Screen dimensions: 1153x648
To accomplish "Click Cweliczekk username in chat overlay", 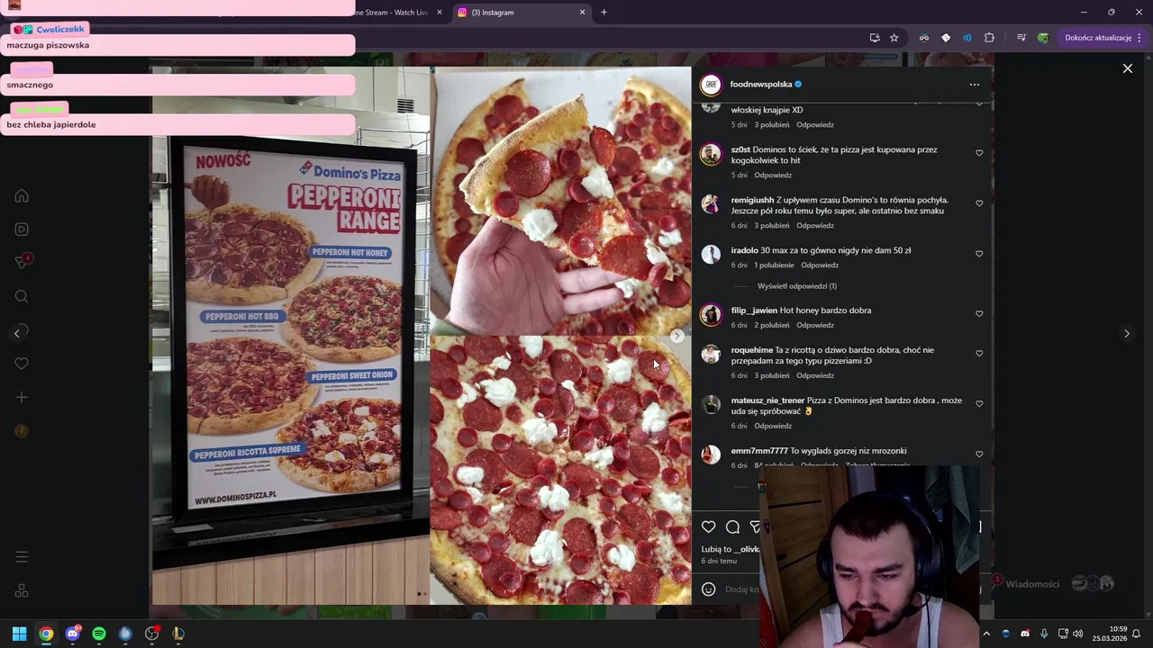I will pos(59,30).
